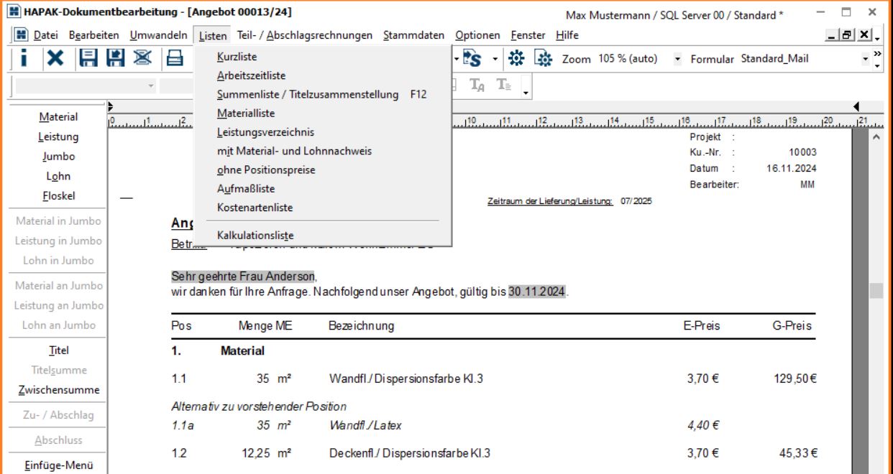This screenshot has height=474, width=893.
Task: Click the Leistung button in sidebar
Action: 58,136
